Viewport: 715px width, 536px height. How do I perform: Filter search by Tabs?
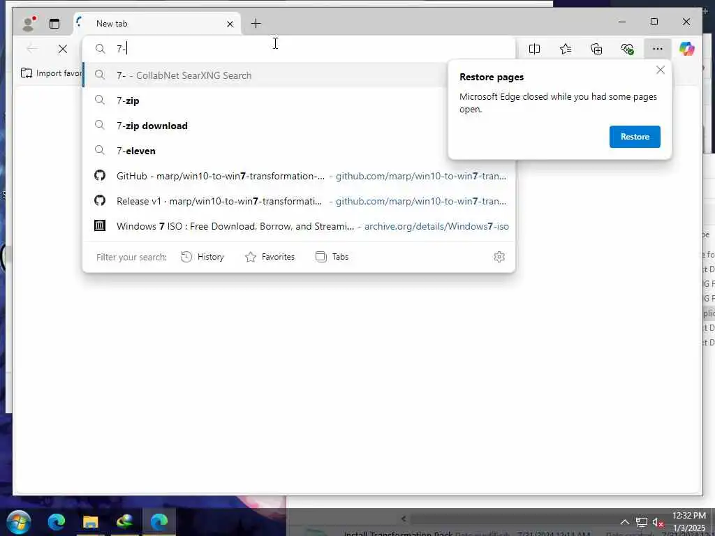332,257
